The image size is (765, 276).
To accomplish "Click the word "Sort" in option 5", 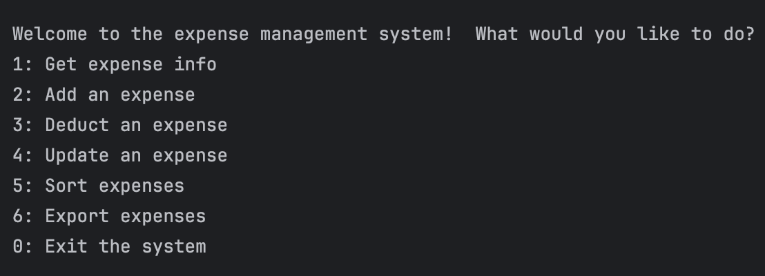I will 66,186.
